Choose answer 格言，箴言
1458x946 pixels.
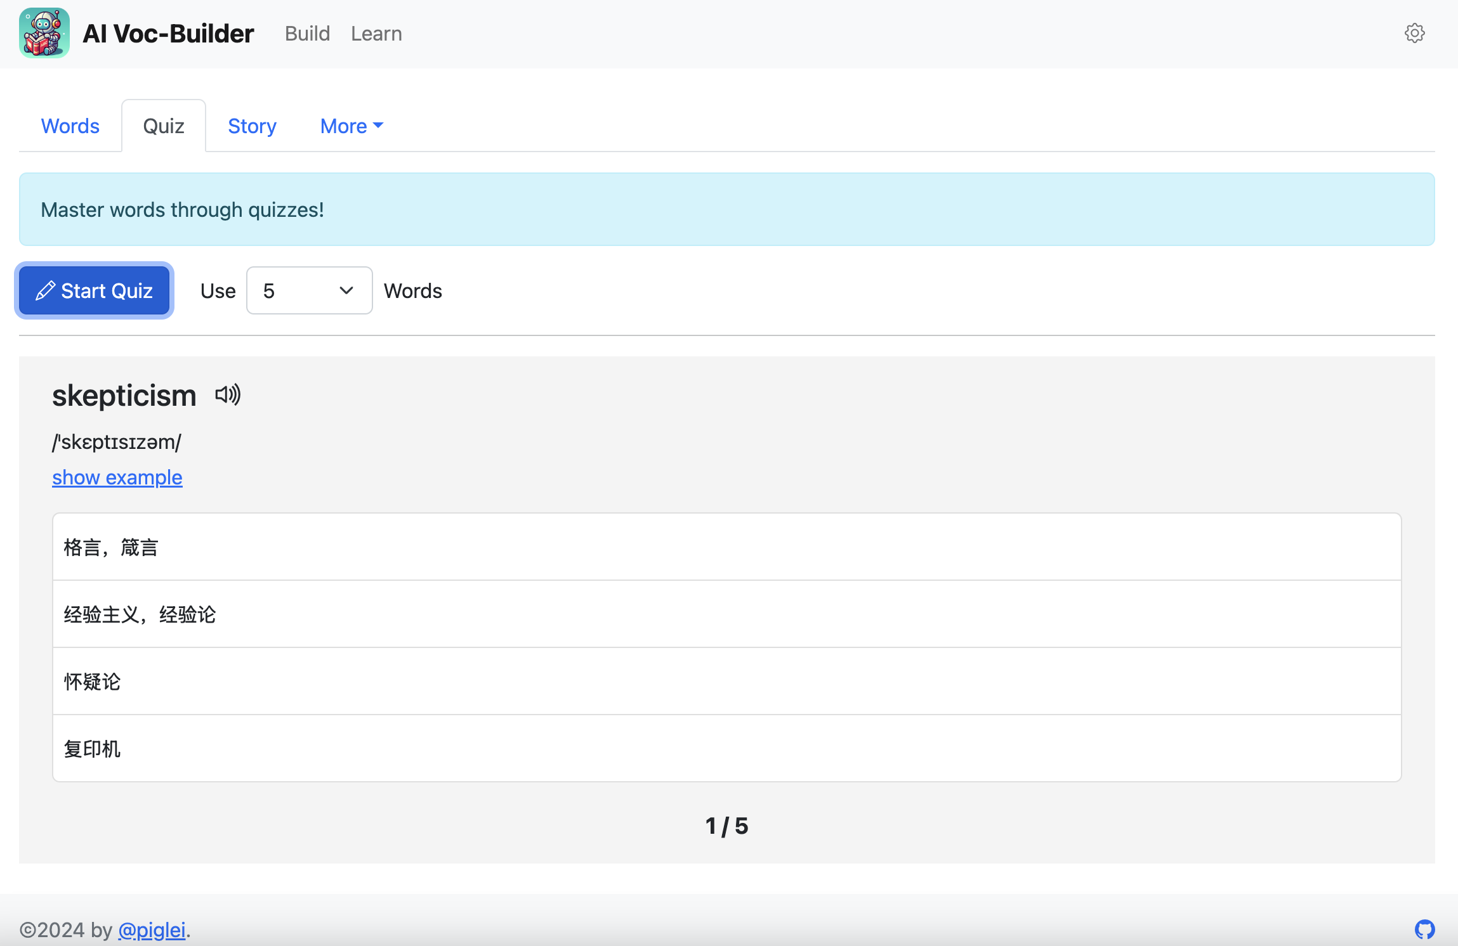pyautogui.click(x=726, y=547)
